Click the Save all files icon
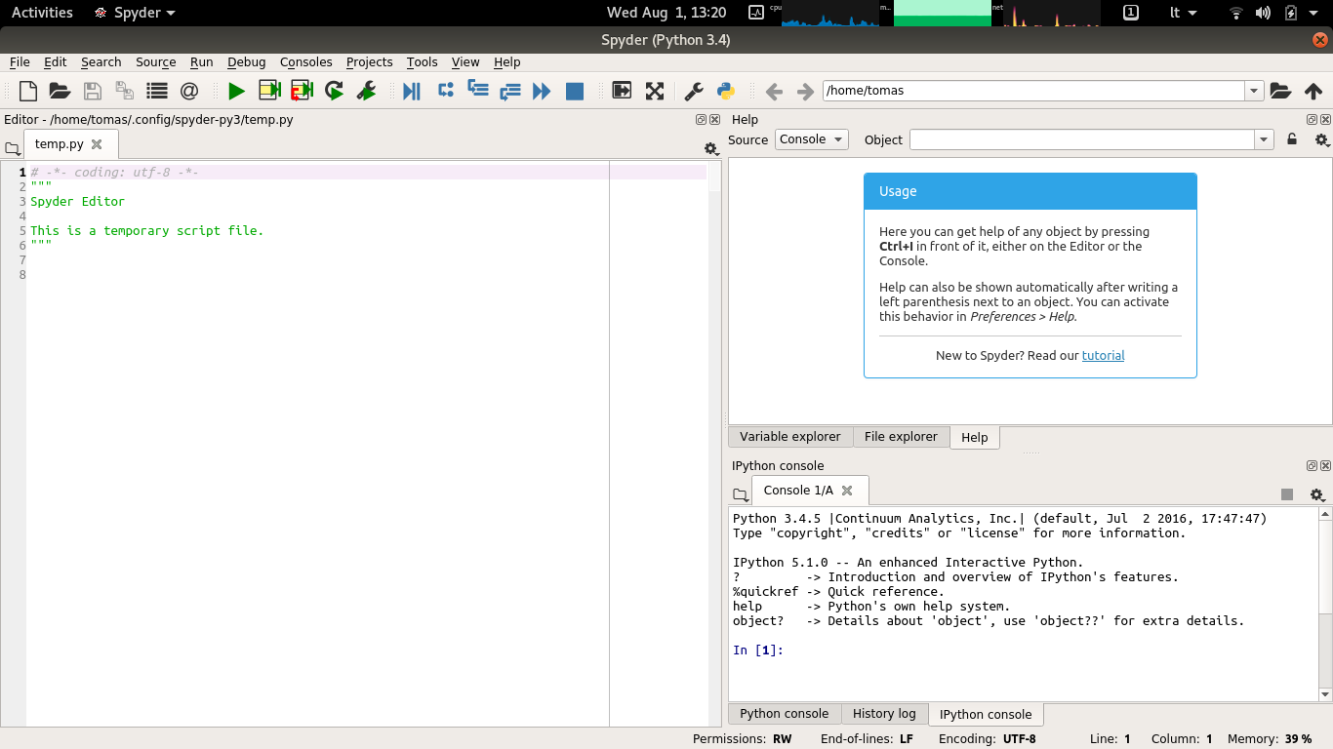The image size is (1333, 749). coord(125,91)
